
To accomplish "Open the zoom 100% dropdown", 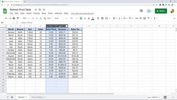I will click(x=26, y=18).
